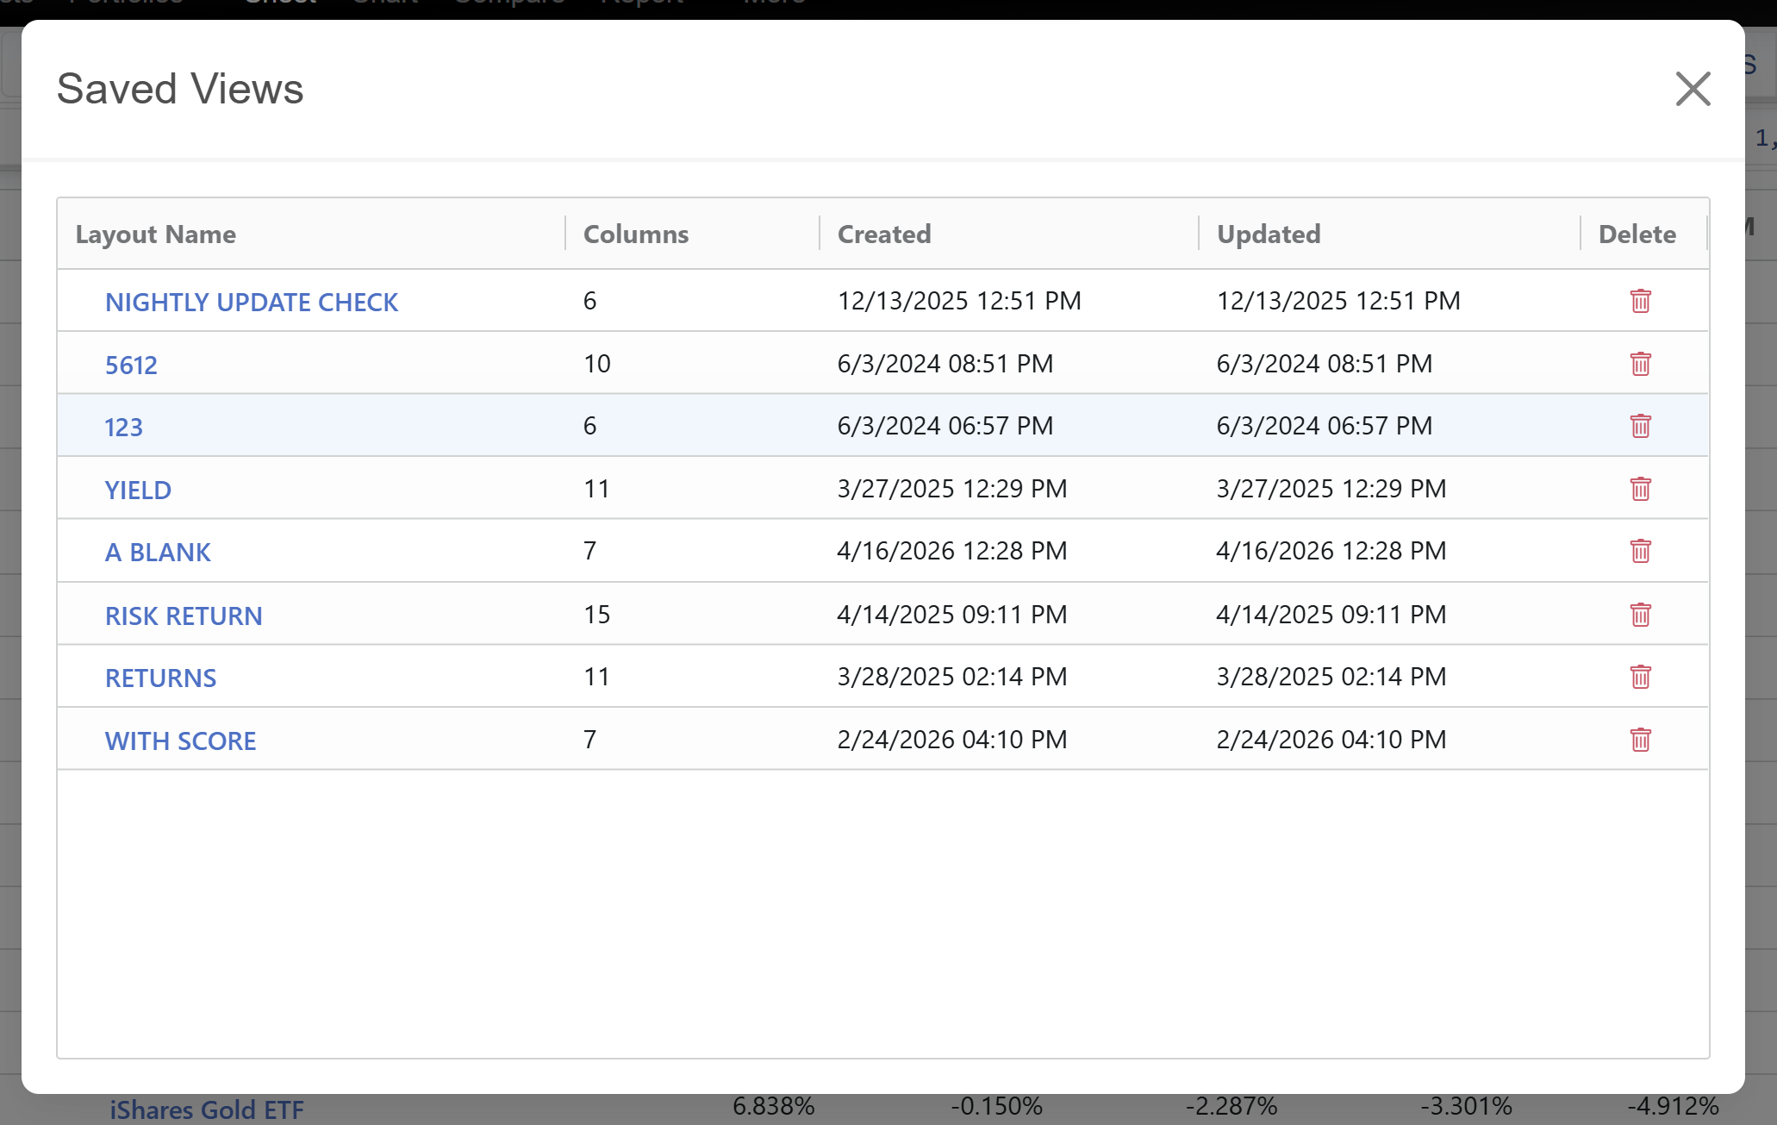Click column count 10 in 5612 row

[596, 364]
